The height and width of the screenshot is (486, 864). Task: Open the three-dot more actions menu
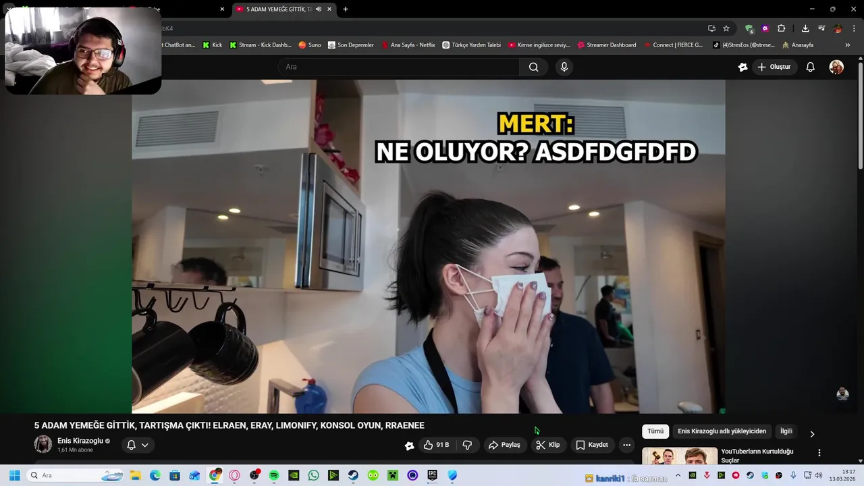pos(626,445)
